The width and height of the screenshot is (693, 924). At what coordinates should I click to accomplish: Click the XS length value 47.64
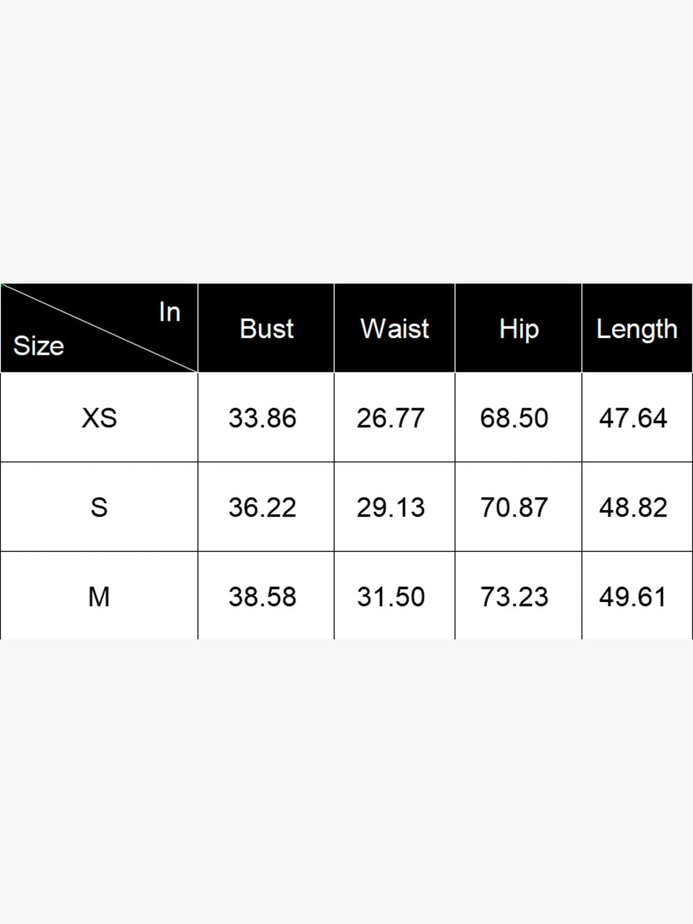[633, 418]
